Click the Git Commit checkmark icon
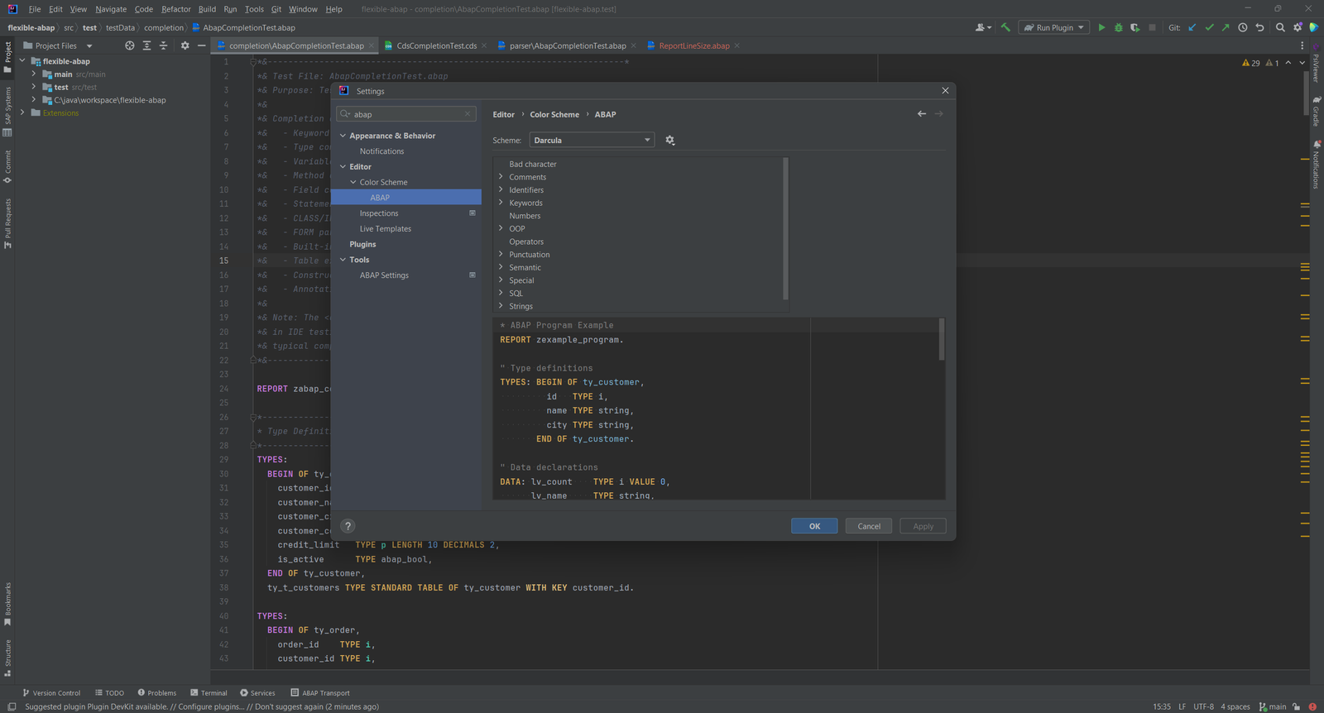 (x=1209, y=27)
